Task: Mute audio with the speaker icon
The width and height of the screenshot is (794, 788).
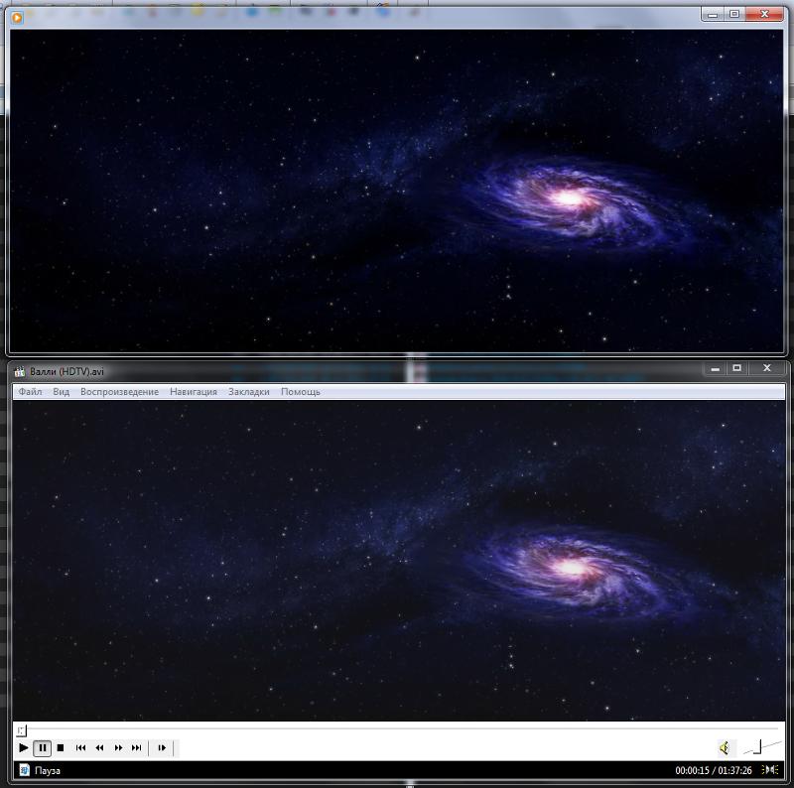Action: [x=725, y=748]
